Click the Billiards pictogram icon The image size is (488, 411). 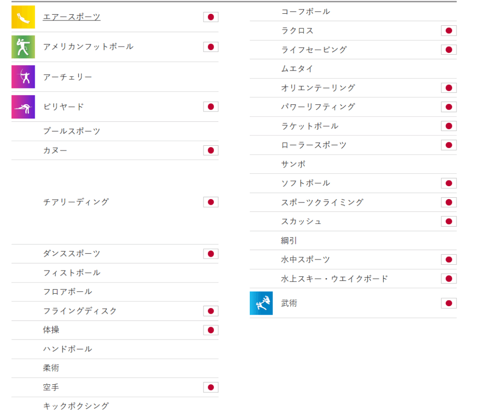(23, 107)
